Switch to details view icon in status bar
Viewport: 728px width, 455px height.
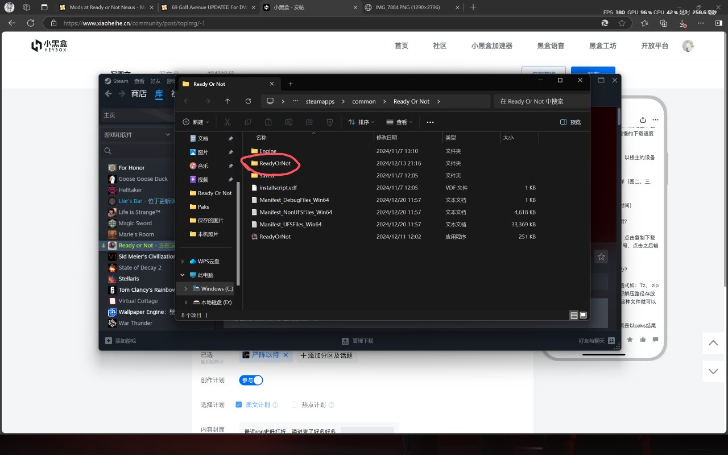tap(573, 315)
